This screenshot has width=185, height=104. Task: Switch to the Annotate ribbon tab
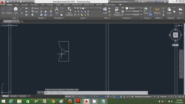(25, 5)
